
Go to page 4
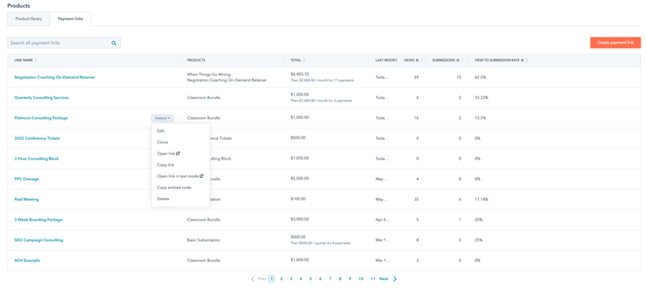(x=300, y=278)
